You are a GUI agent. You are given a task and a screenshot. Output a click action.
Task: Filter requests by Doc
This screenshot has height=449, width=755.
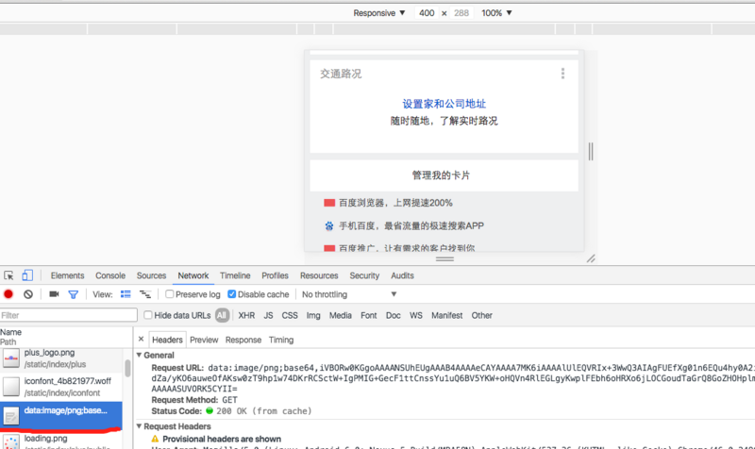pos(393,315)
